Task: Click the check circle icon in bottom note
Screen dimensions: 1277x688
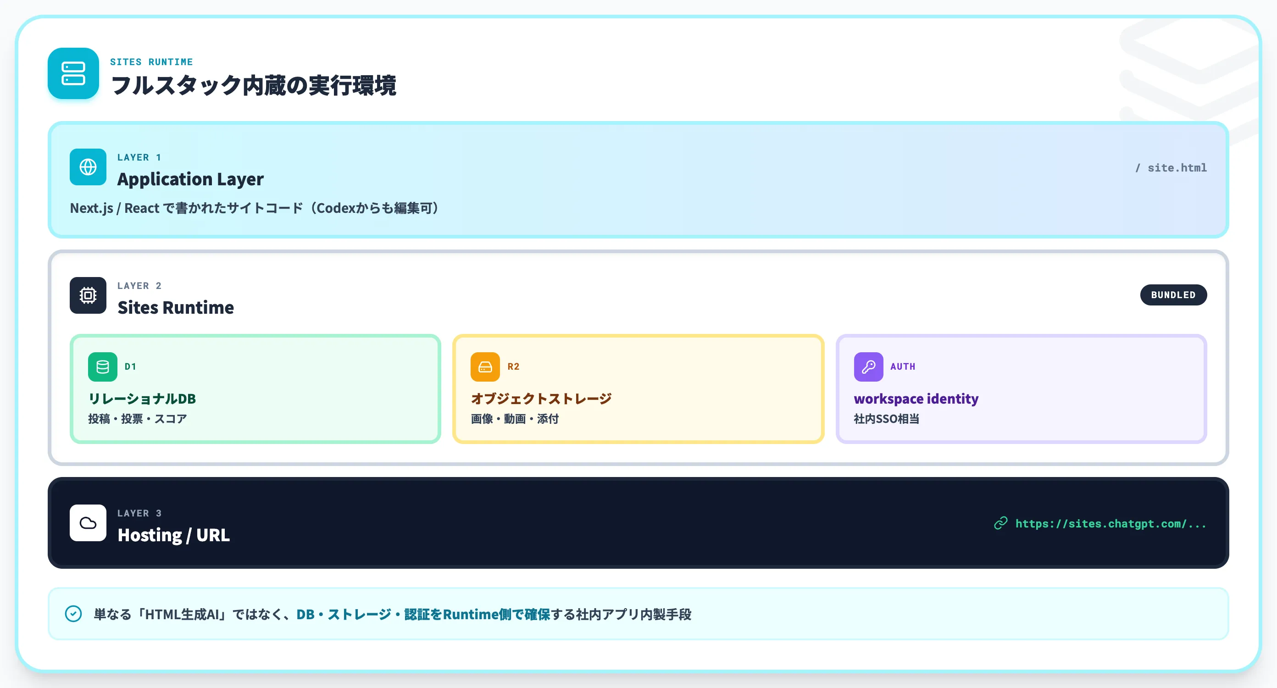Action: click(x=73, y=614)
